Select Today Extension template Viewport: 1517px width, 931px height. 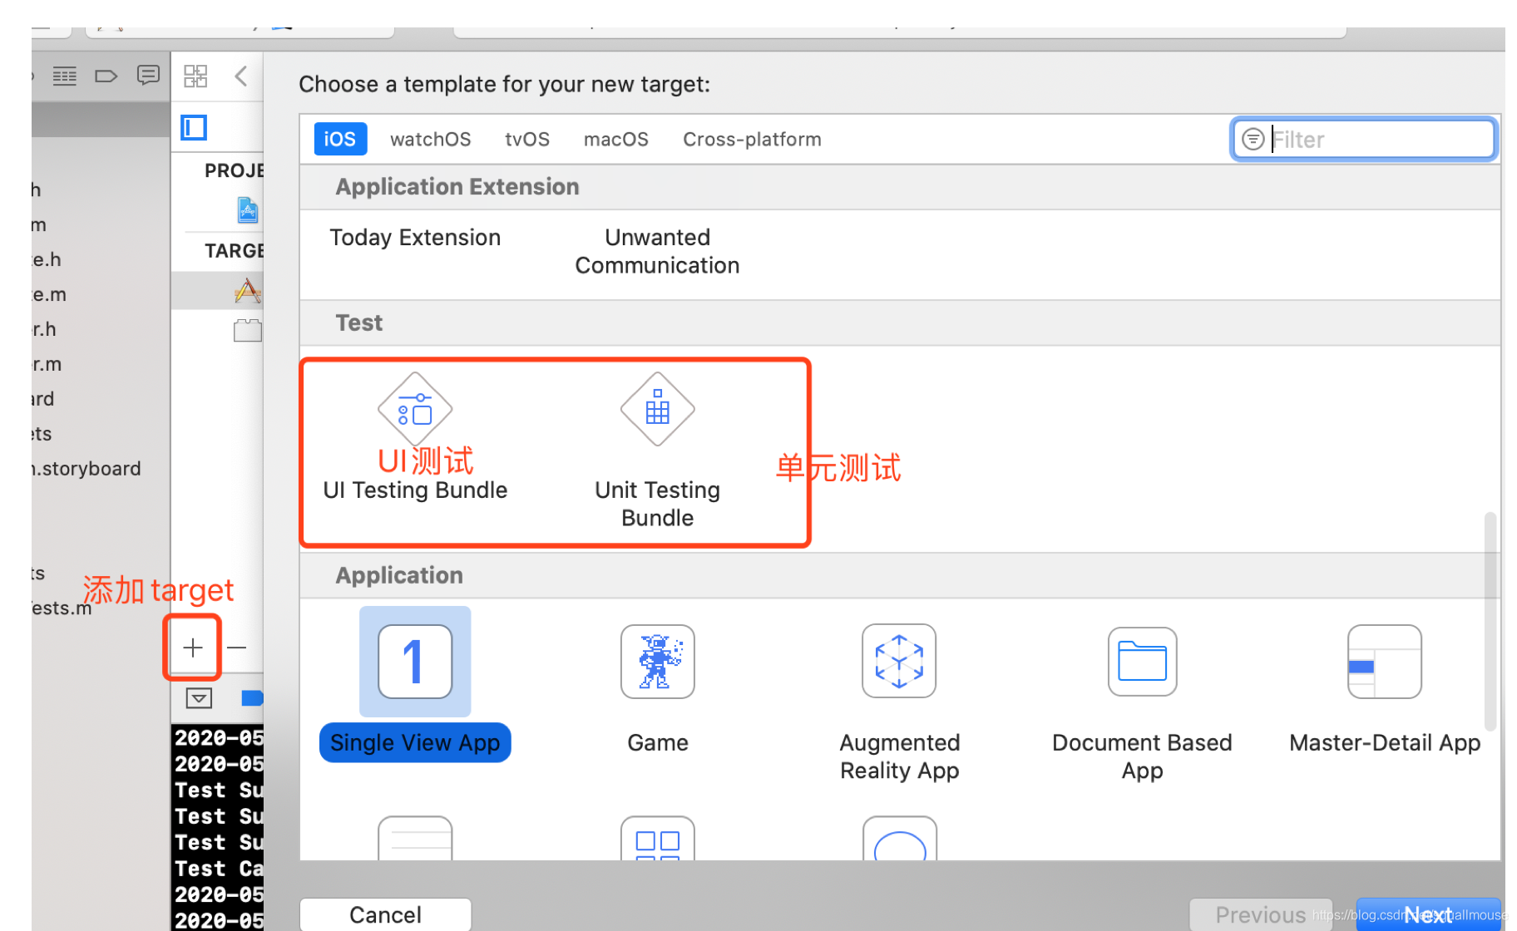click(415, 238)
